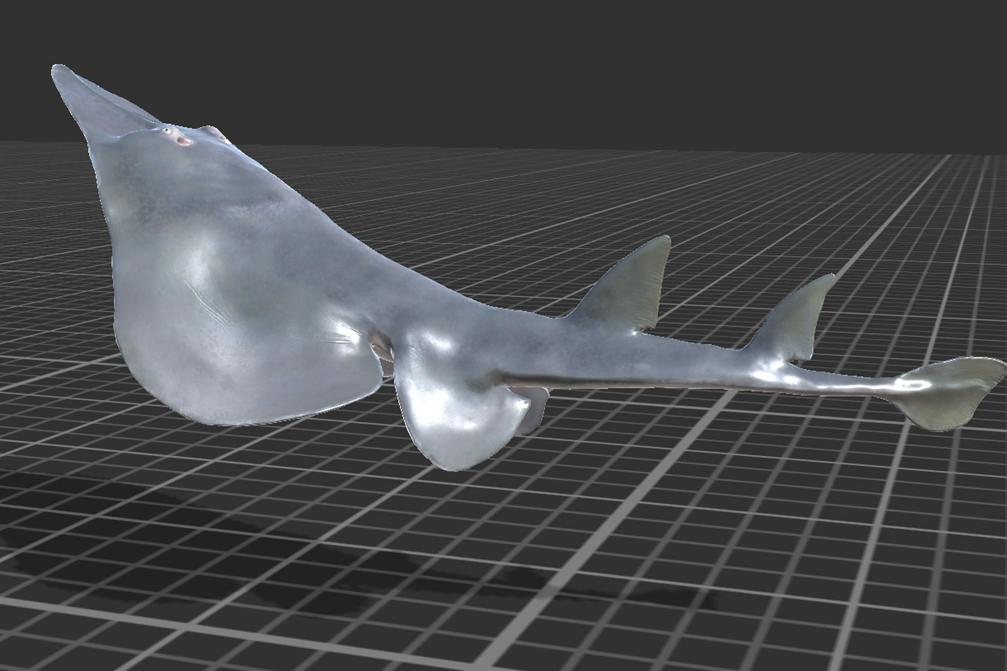Click the eye of the 3D ray model

166,131
